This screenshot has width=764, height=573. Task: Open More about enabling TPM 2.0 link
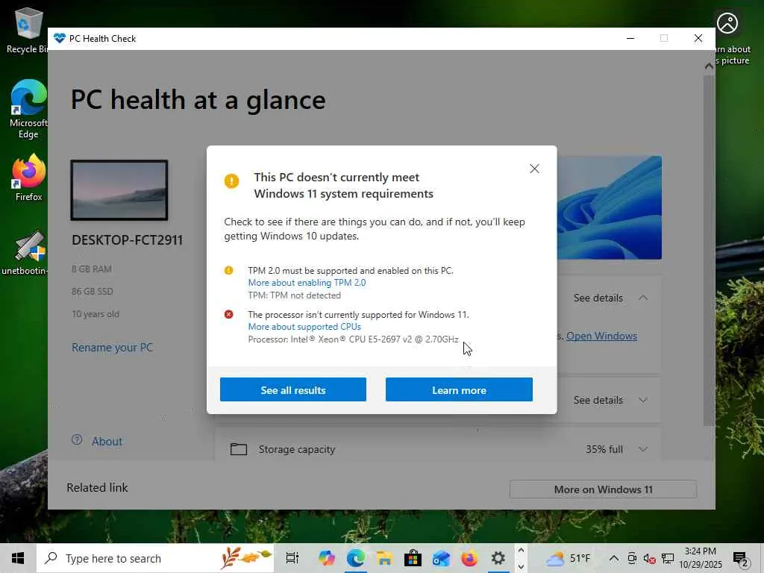(x=307, y=283)
